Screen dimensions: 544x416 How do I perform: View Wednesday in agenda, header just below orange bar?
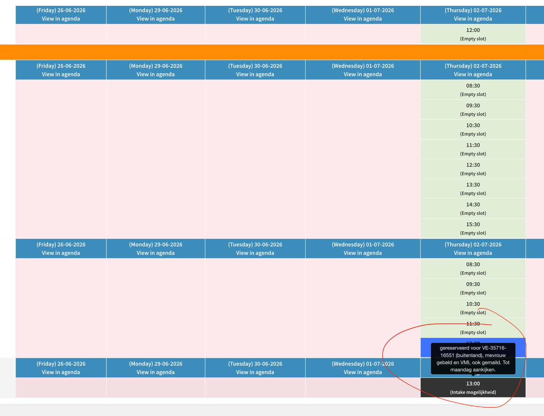point(363,74)
